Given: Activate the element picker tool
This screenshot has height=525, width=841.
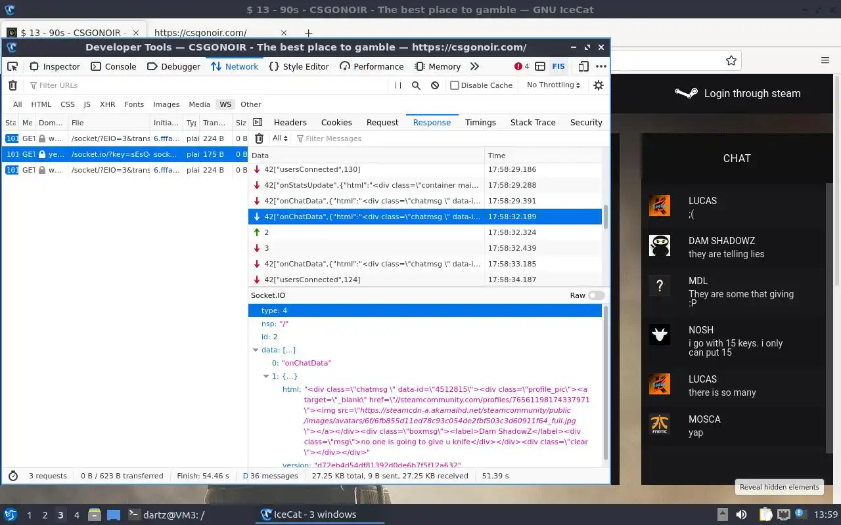Looking at the screenshot, I should pos(12,66).
